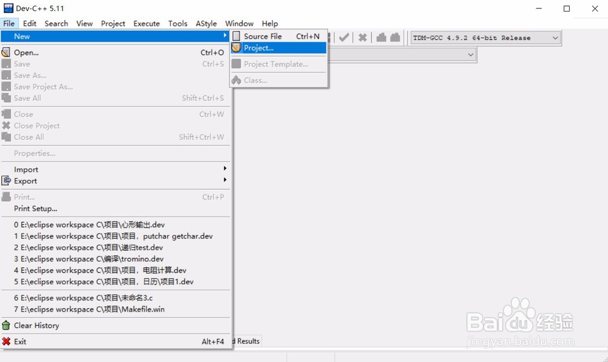Screen dimensions: 608x362
Task: Click the Close All menu entry
Action: tap(115, 137)
